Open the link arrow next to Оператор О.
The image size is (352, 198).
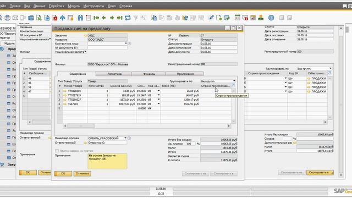pos(85,143)
